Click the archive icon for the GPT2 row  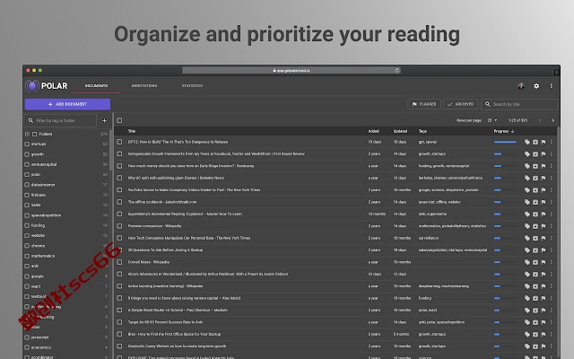pyautogui.click(x=535, y=142)
